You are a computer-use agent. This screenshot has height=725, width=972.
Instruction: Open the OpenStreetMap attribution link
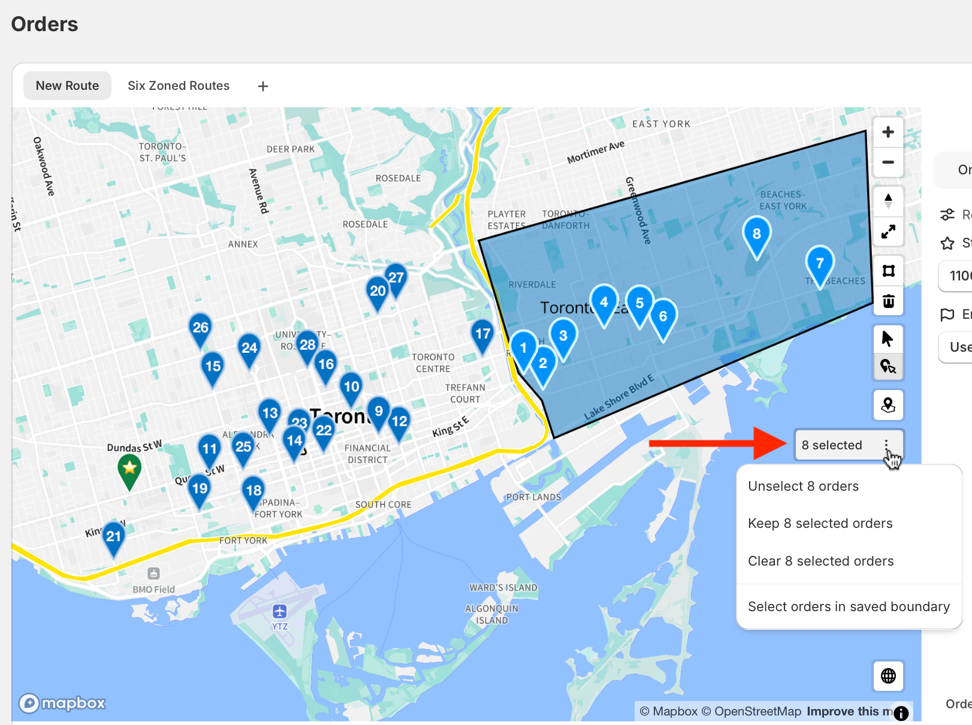(x=751, y=712)
